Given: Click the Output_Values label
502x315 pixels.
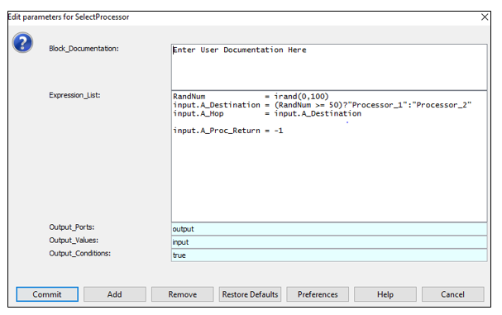Looking at the screenshot, I should click(74, 241).
